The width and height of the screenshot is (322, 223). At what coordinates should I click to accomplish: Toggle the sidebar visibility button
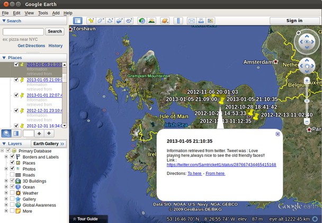[x=78, y=21]
